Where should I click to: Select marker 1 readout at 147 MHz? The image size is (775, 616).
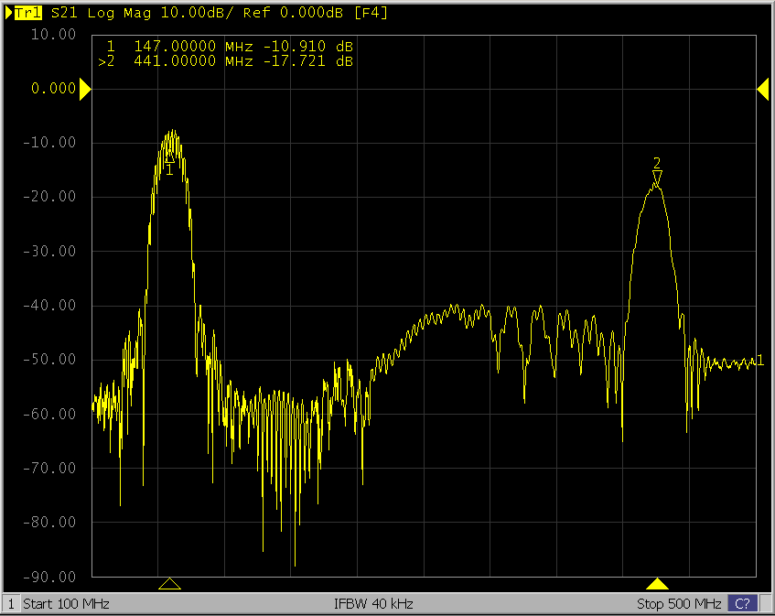tap(231, 46)
